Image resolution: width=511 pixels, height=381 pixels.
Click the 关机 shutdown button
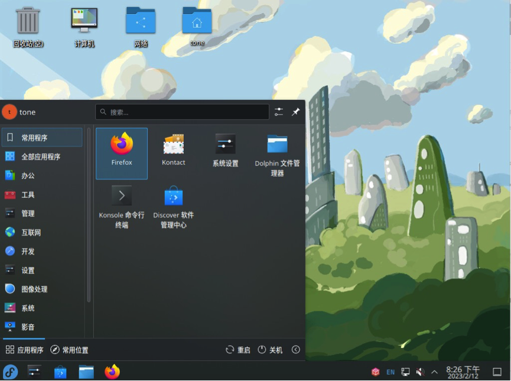(270, 350)
